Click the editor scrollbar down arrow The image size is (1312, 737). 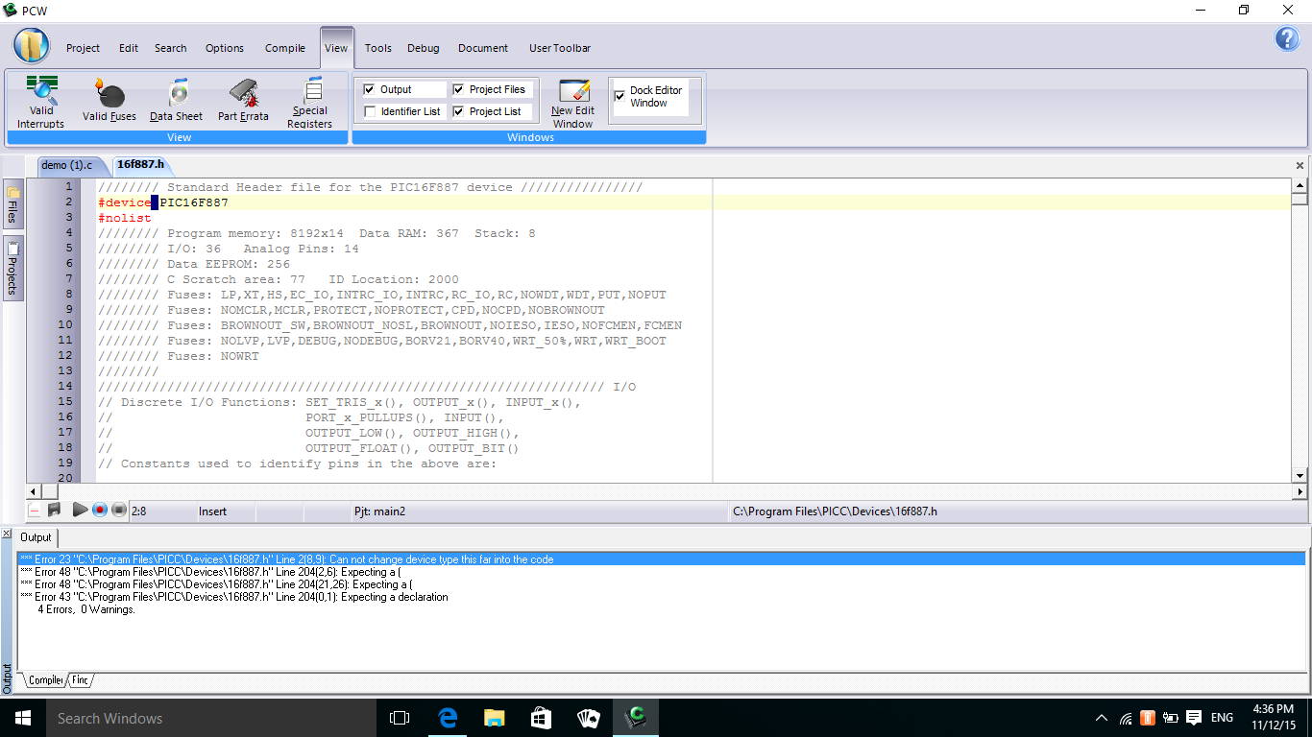pyautogui.click(x=1300, y=475)
